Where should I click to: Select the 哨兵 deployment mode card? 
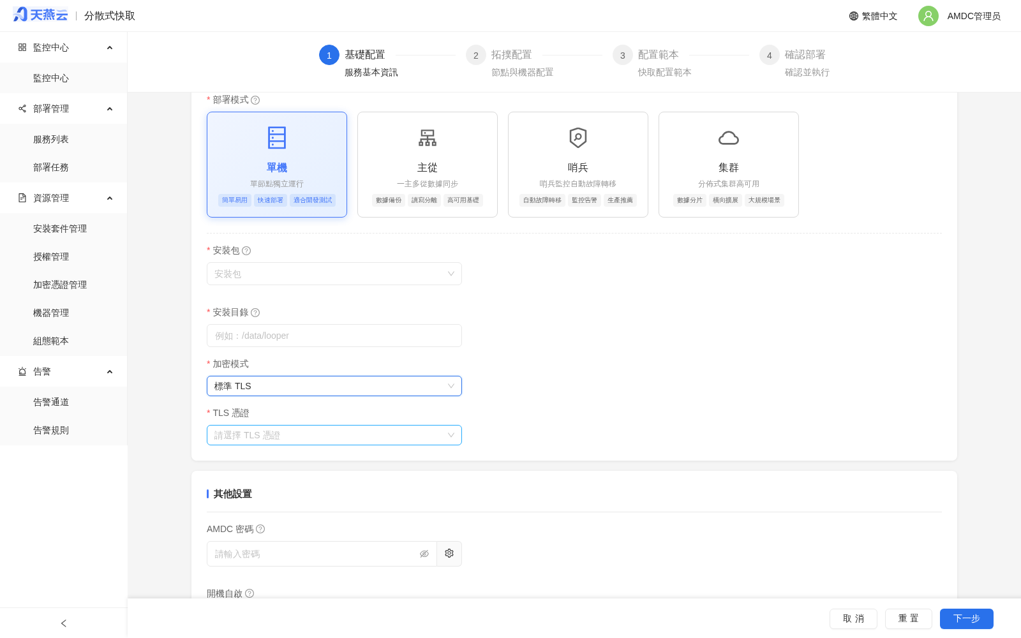click(x=578, y=165)
